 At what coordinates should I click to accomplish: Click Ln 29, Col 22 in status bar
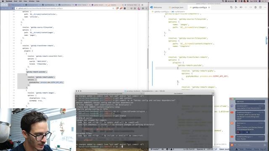pos(189,149)
